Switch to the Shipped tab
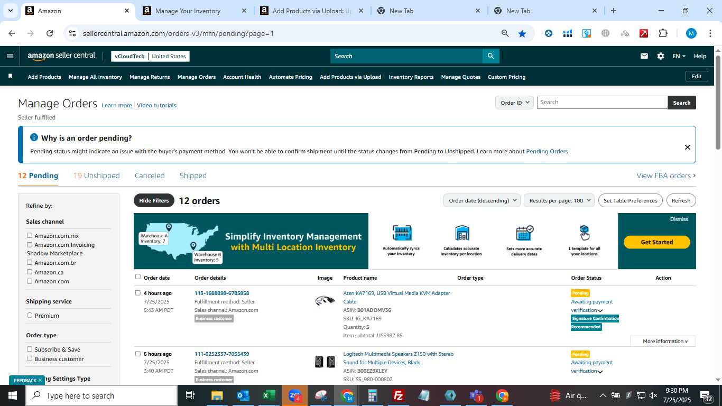This screenshot has height=406, width=722. [x=193, y=176]
